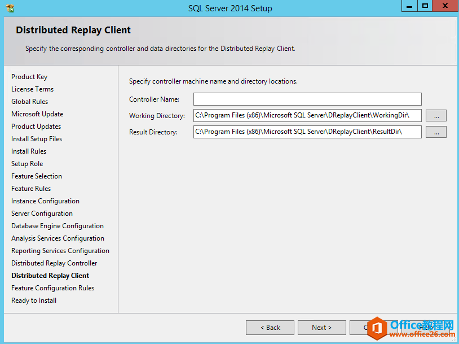Click the Working Directory label
The width and height of the screenshot is (459, 344).
(157, 116)
